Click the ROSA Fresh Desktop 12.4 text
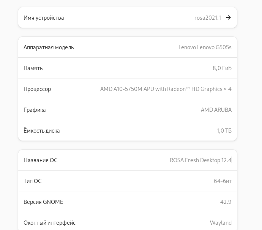 (x=200, y=160)
